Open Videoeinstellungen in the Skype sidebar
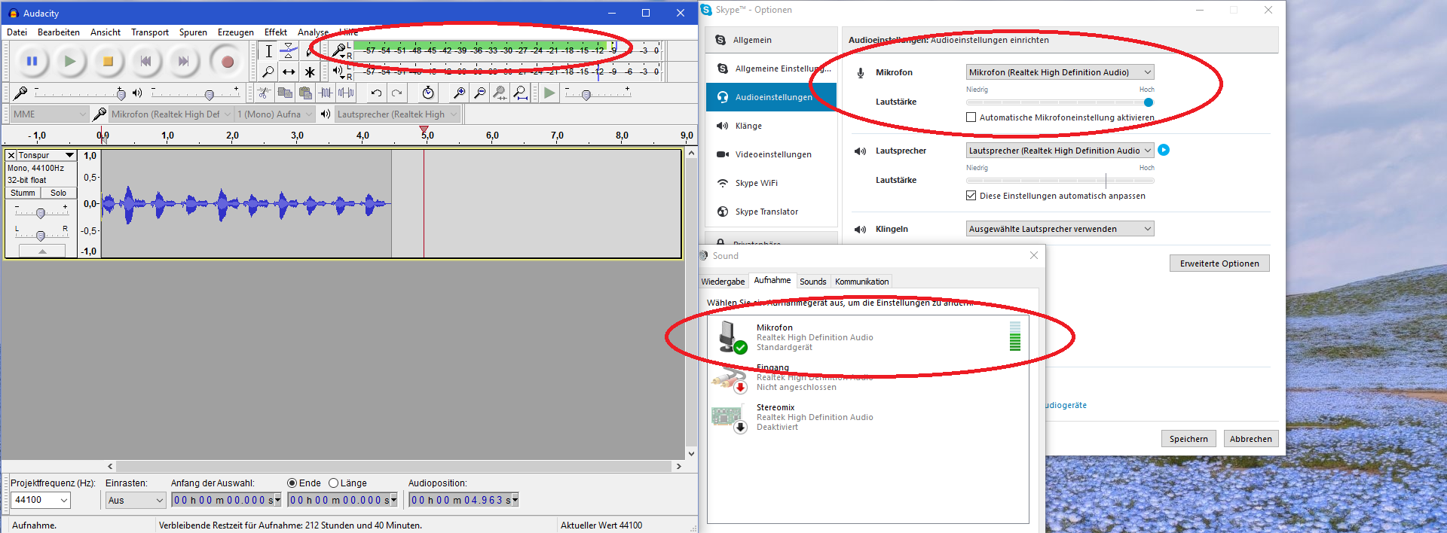The width and height of the screenshot is (1447, 533). click(x=772, y=154)
